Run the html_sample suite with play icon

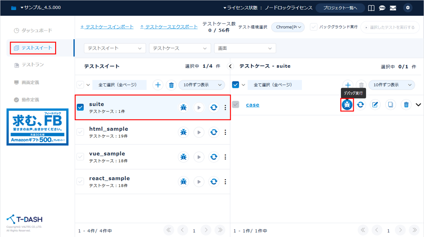tap(199, 132)
